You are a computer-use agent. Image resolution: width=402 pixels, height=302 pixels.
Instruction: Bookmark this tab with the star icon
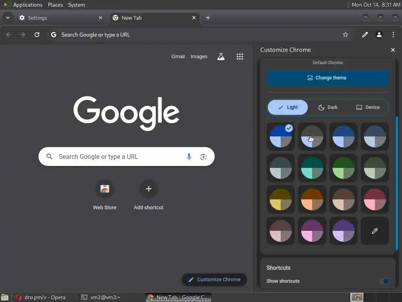pos(345,35)
